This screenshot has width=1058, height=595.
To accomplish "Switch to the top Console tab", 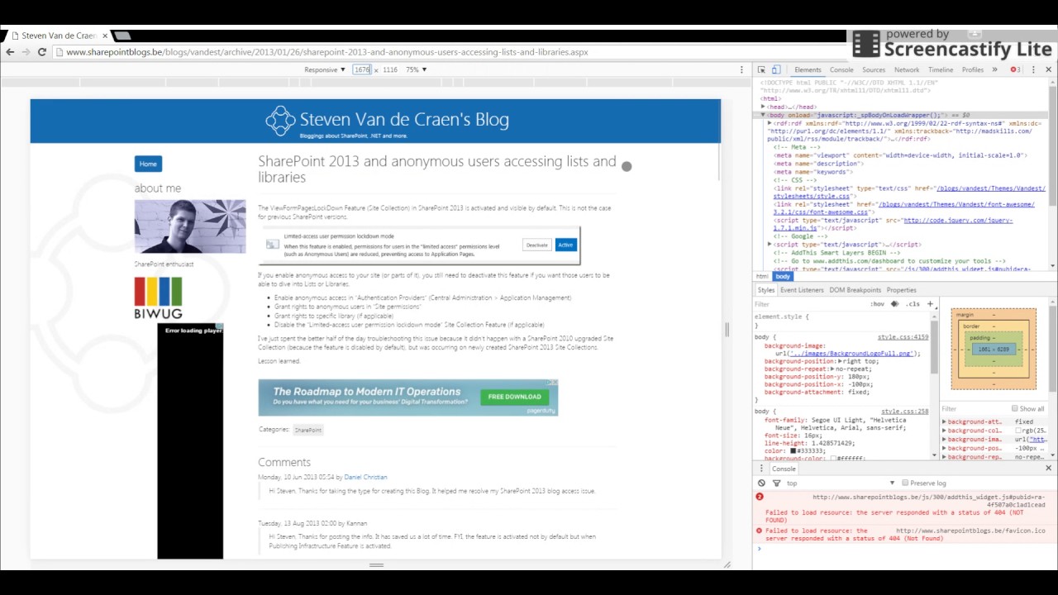I will pos(841,70).
